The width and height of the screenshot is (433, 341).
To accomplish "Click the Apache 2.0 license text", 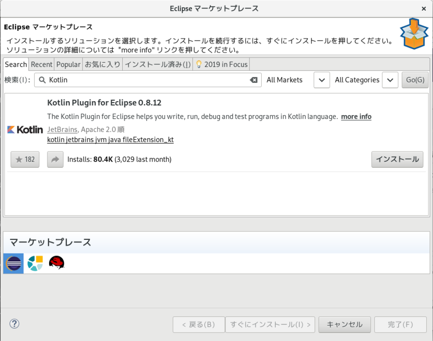I will click(x=98, y=129).
